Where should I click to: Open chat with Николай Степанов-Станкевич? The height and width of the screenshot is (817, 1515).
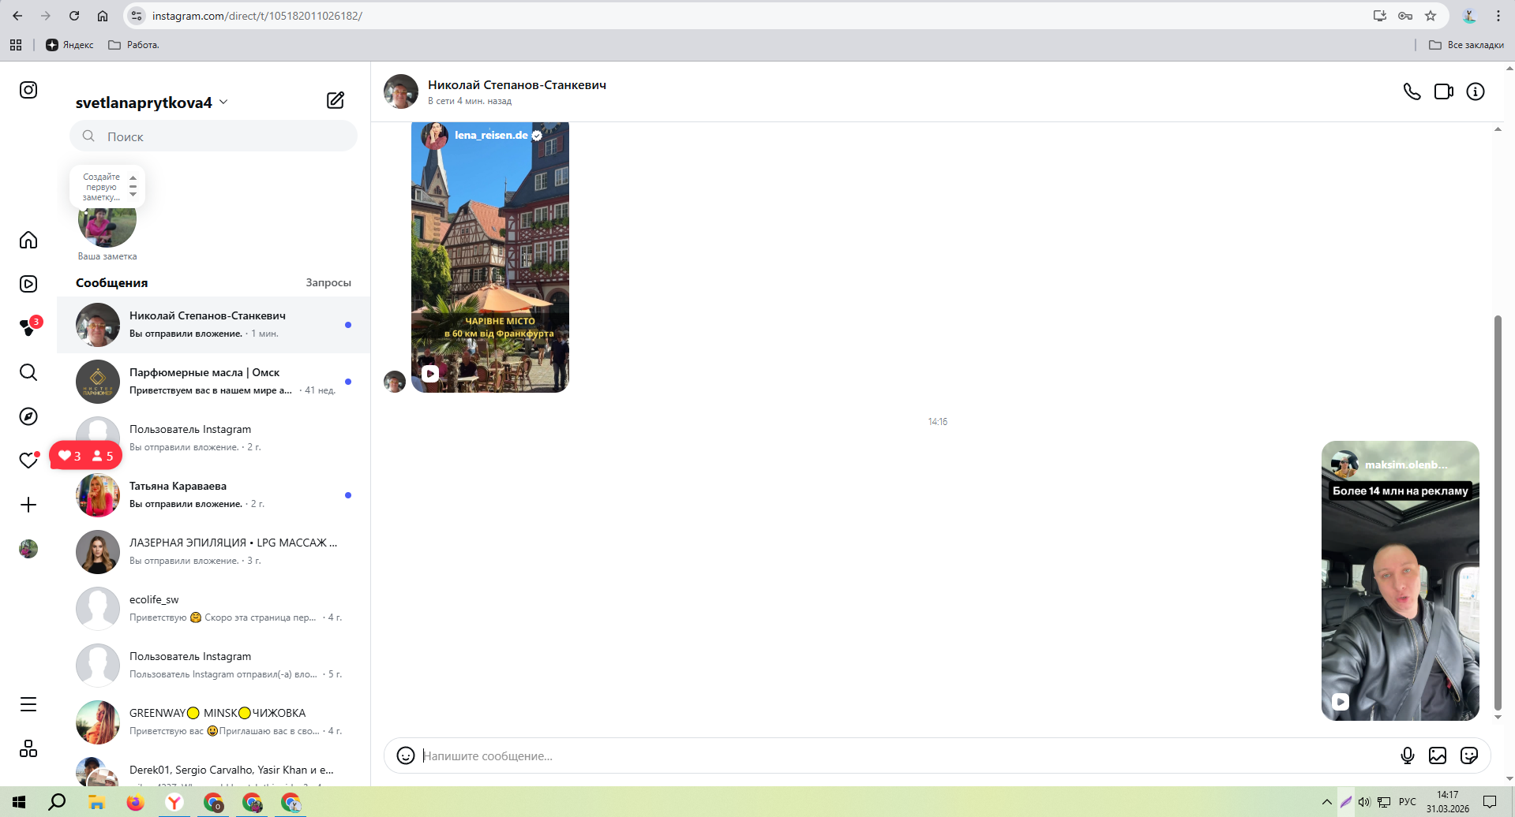pyautogui.click(x=213, y=325)
